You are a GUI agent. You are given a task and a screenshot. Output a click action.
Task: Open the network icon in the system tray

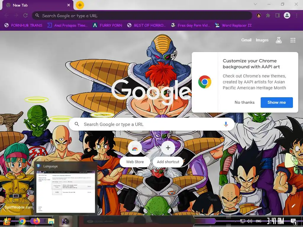tap(243, 221)
